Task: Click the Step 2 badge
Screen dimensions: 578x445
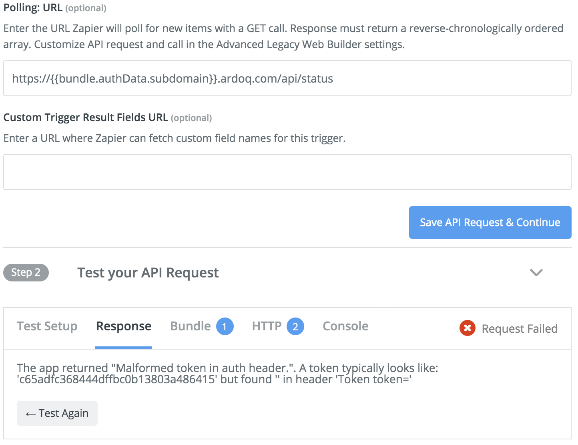Action: coord(26,273)
